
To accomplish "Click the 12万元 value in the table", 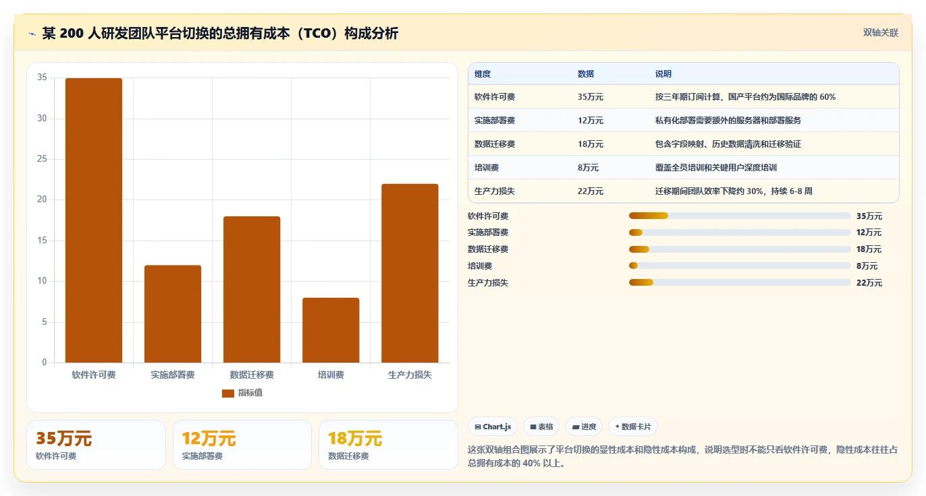I will tap(591, 121).
